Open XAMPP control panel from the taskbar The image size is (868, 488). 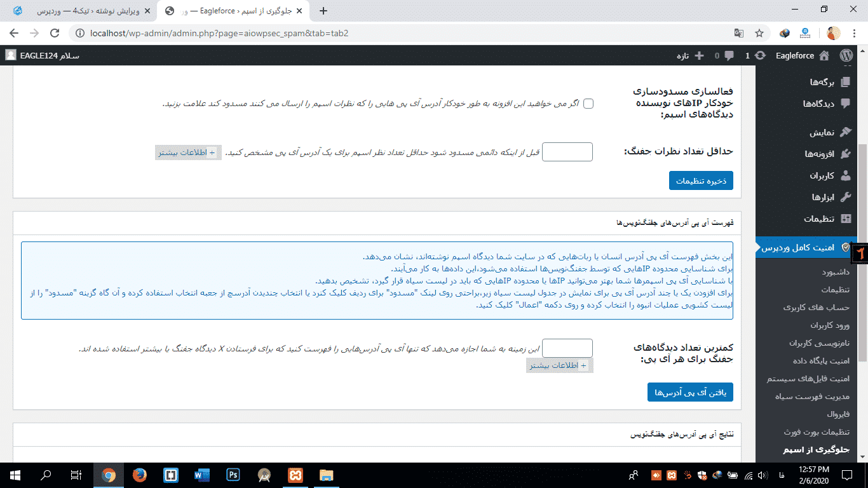(295, 475)
